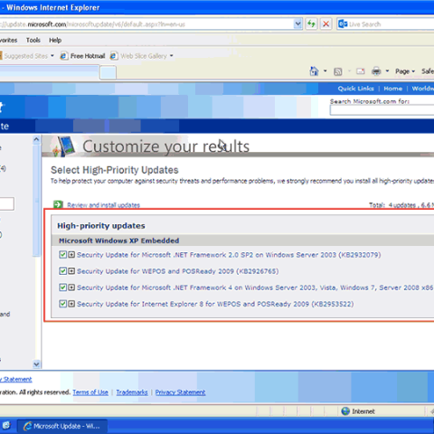Viewport: 434px width, 434px height.
Task: Click the Home link in the Microsoft header
Action: click(392, 89)
